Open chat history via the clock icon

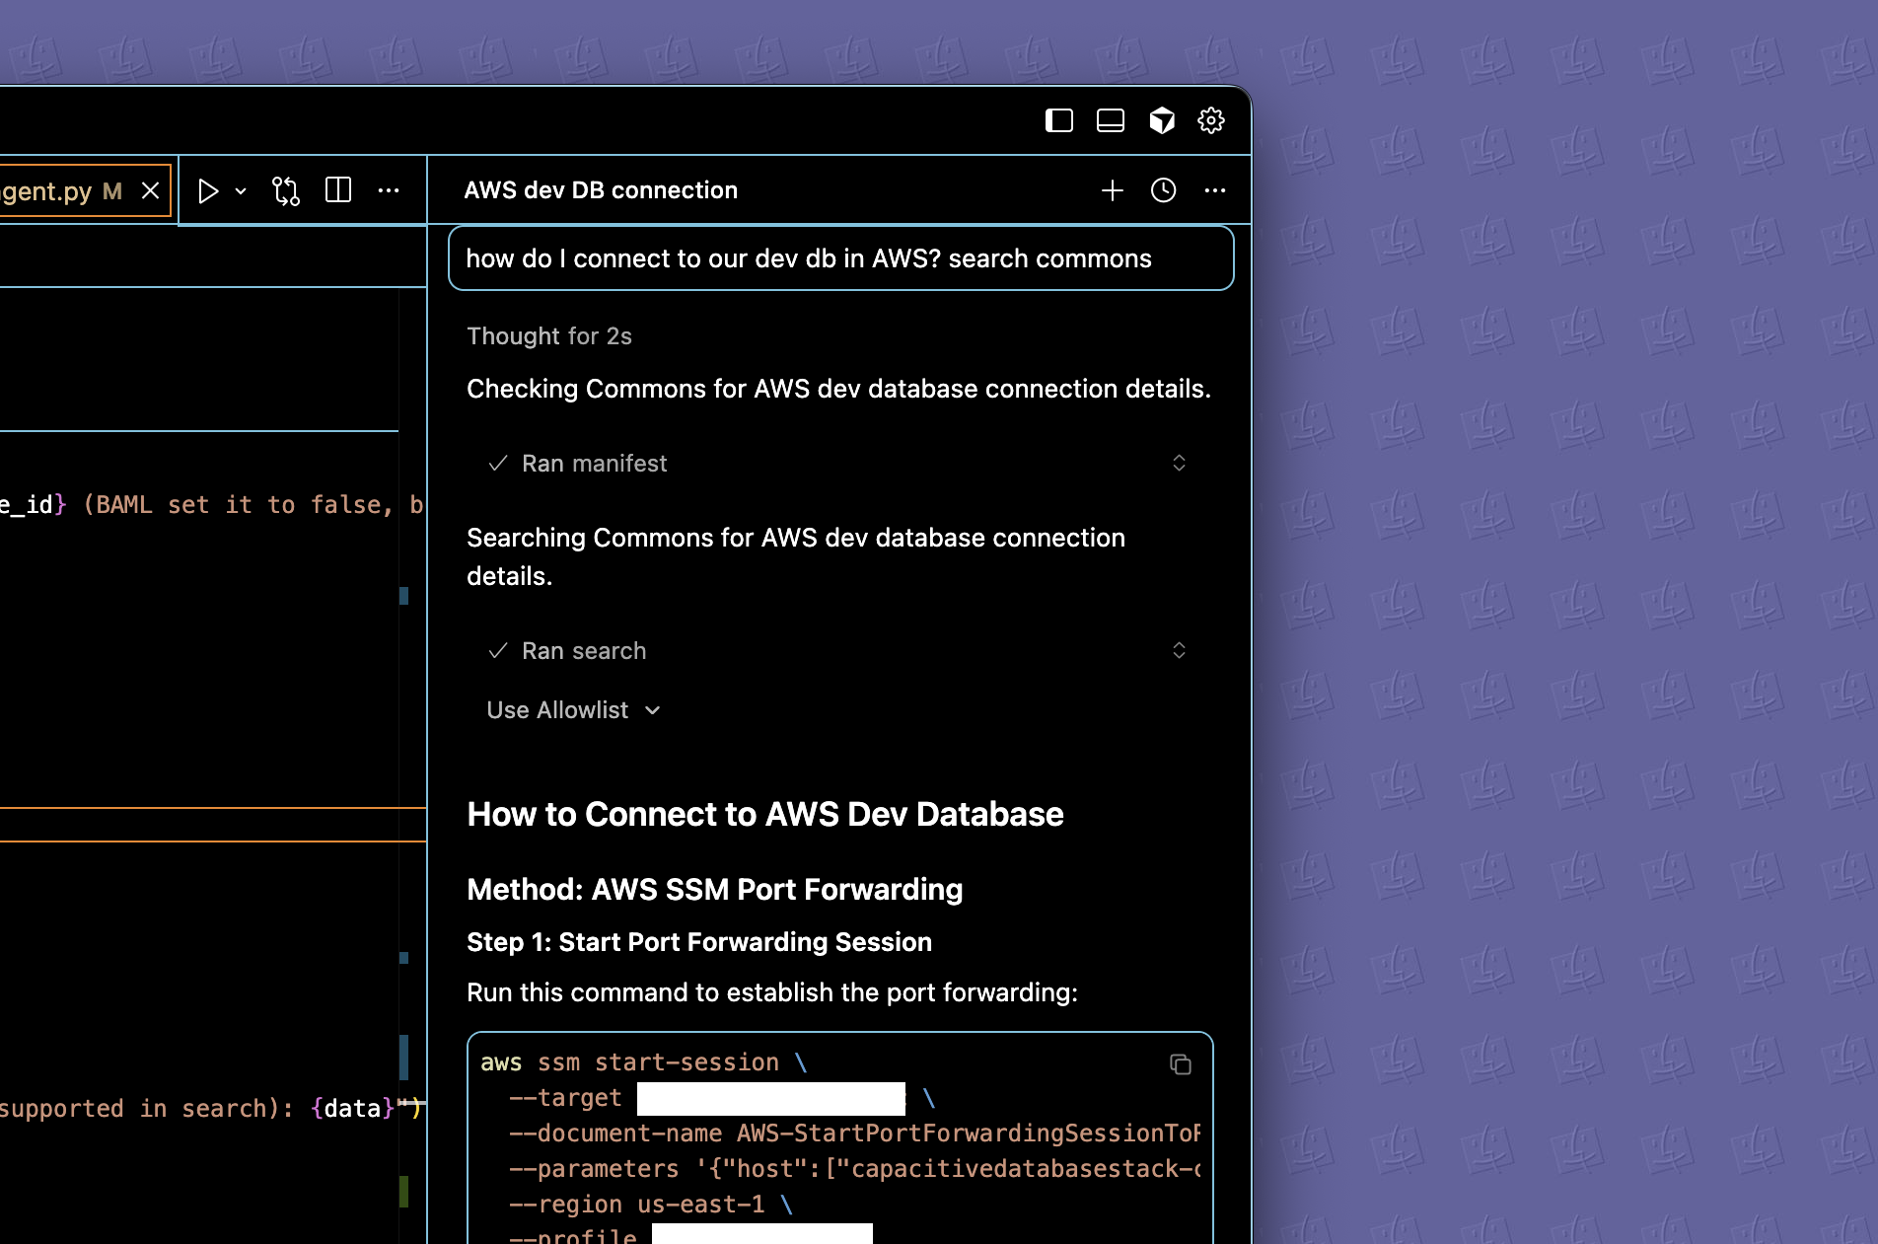[x=1163, y=190]
